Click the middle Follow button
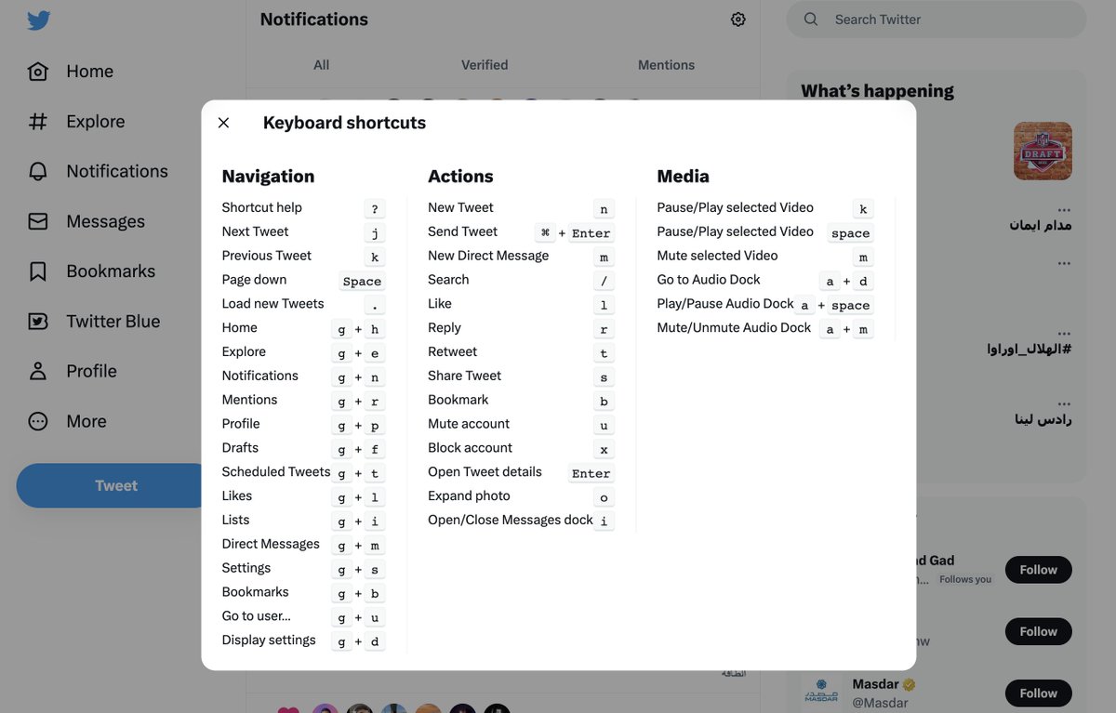The width and height of the screenshot is (1116, 713). click(1038, 632)
